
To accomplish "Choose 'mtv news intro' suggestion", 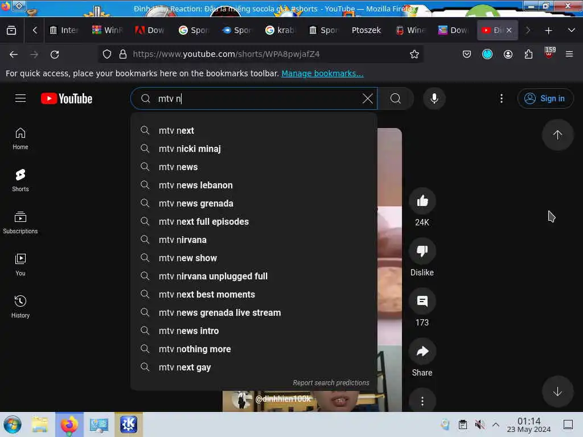I will click(x=253, y=331).
